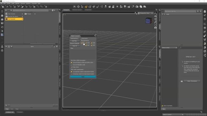The height and width of the screenshot is (116, 207).
Task: Open the Batch Convert tab
Action: [x=75, y=36]
